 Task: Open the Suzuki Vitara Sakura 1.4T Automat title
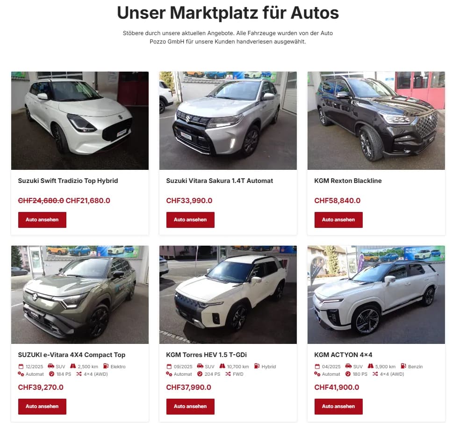point(220,181)
